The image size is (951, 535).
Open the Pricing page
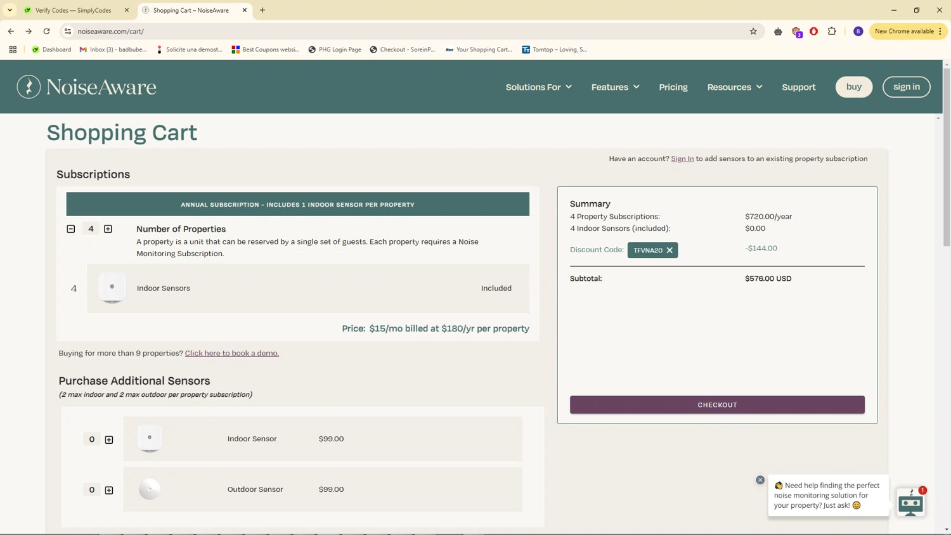coord(673,87)
